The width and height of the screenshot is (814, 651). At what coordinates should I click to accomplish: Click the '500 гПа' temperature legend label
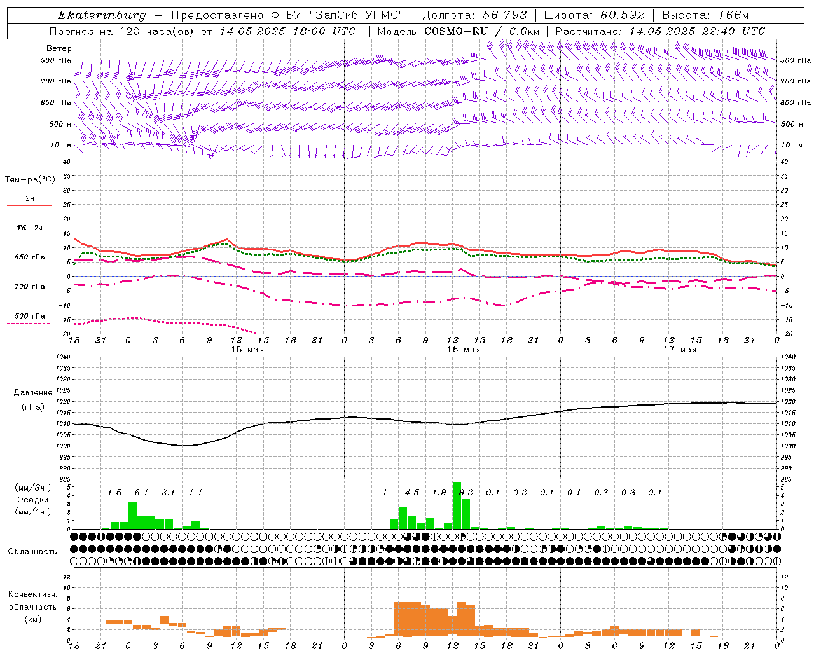(30, 316)
